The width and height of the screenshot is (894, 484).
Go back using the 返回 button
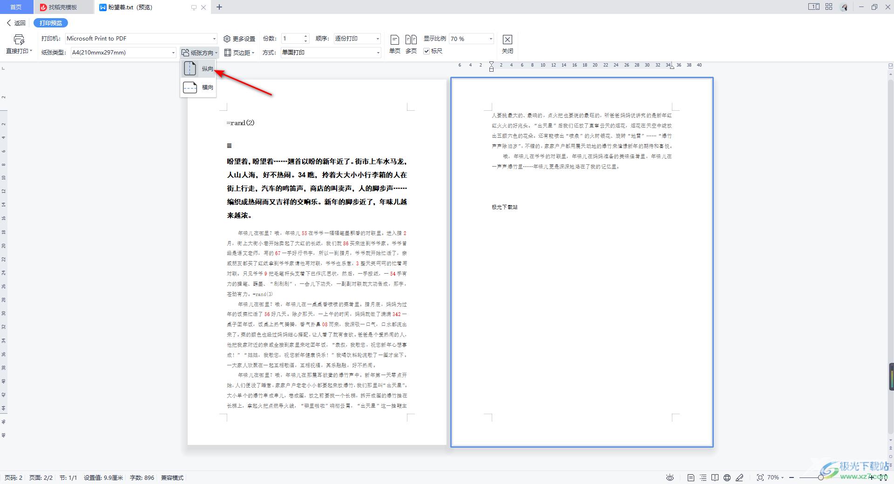[16, 23]
